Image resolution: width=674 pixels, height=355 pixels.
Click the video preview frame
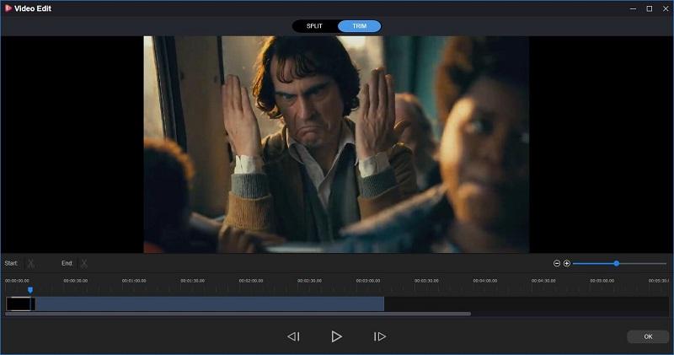point(336,144)
